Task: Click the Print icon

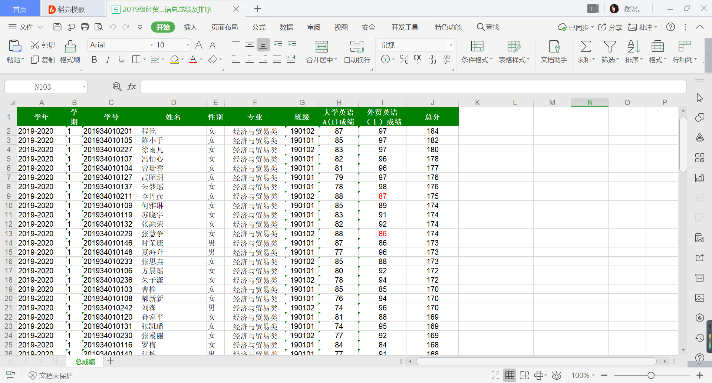Action: [x=85, y=27]
